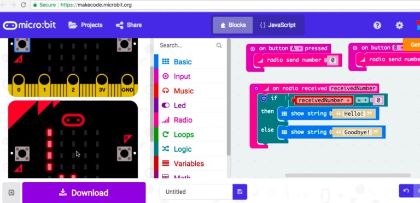Open the Variables blocks category

point(190,164)
